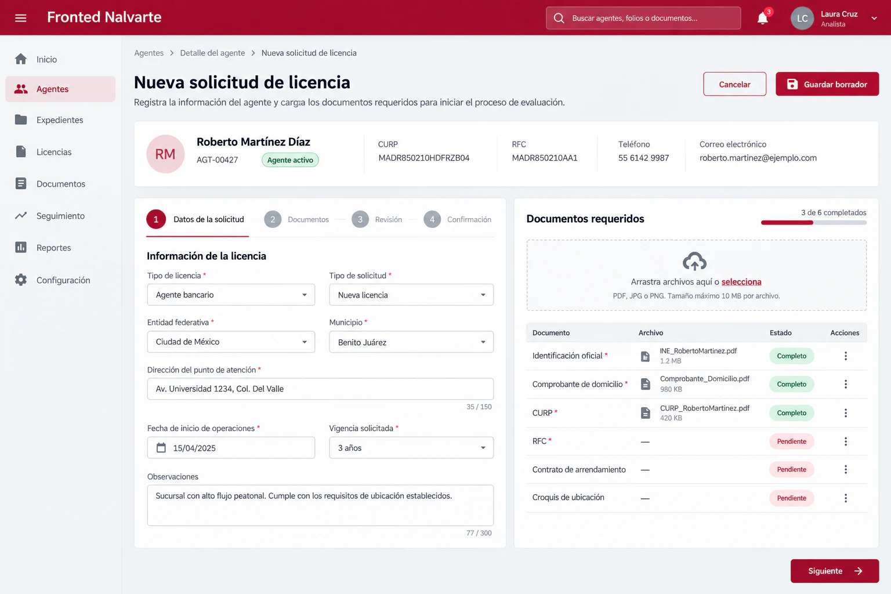Open actions menu for Identificación oficial
Image resolution: width=891 pixels, height=594 pixels.
pos(846,356)
